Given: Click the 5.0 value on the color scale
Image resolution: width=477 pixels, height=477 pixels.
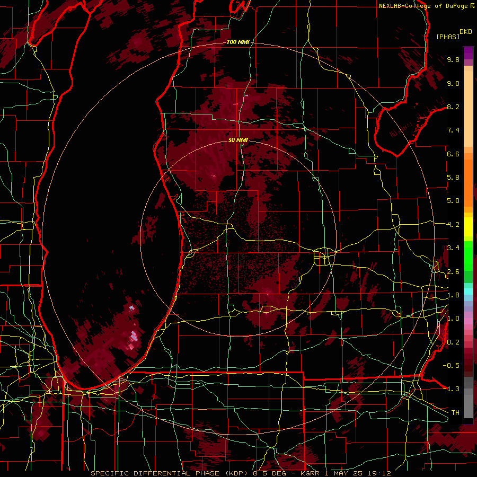Looking at the screenshot, I should click(x=453, y=201).
